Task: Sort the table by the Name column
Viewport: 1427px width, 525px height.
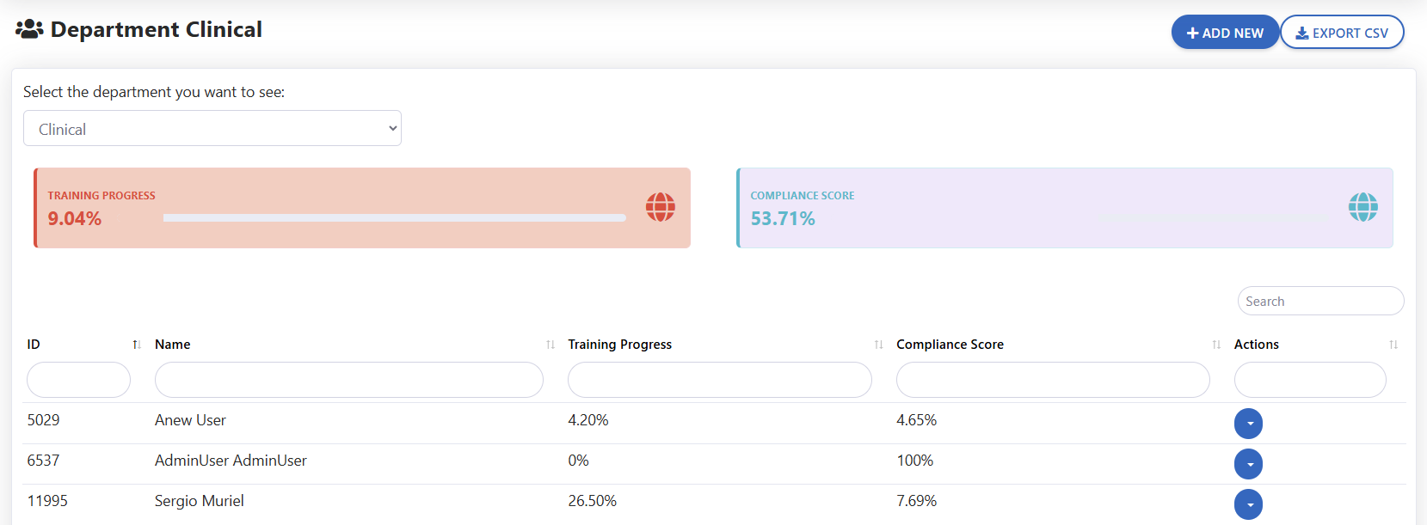Action: [550, 345]
